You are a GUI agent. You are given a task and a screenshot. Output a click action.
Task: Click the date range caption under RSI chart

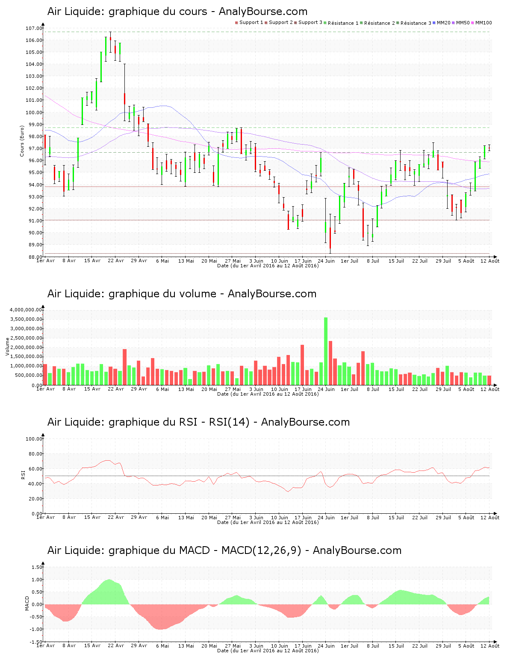coord(268,522)
